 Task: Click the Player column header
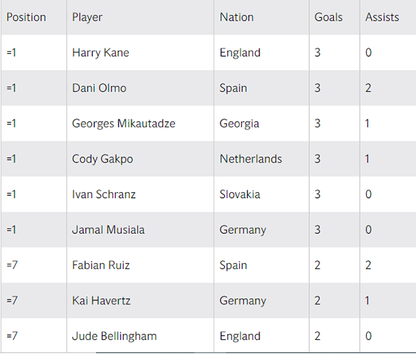(x=87, y=17)
